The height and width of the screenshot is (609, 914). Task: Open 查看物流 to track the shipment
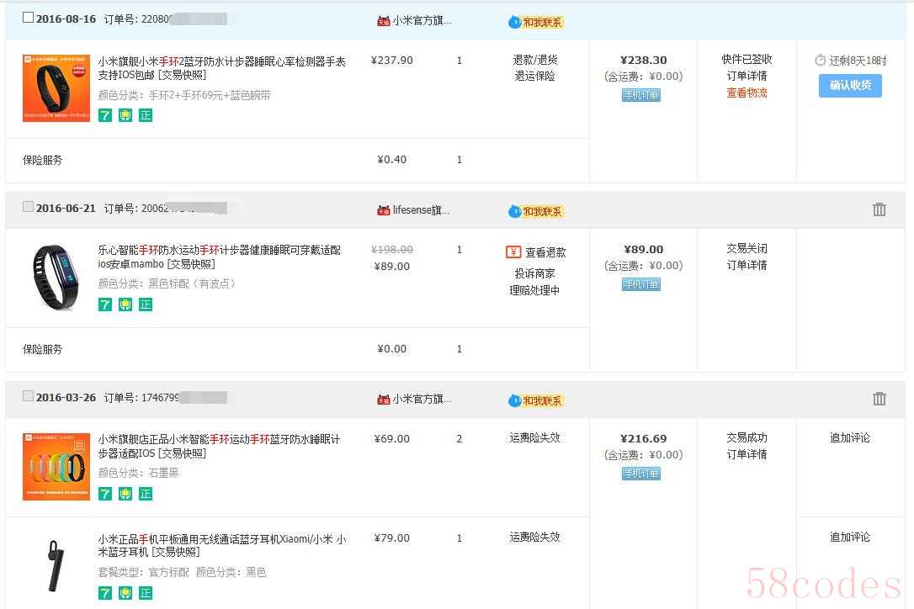tap(747, 93)
